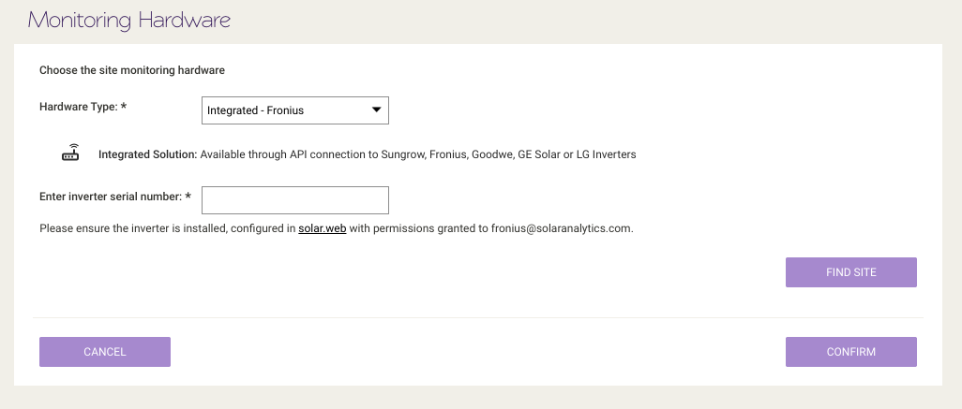
Task: Open the solar.web link
Action: tap(323, 228)
